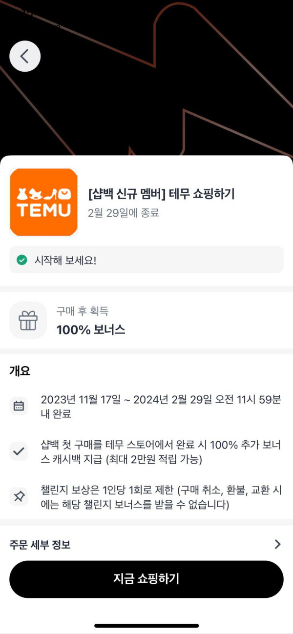The height and width of the screenshot is (634, 293).
Task: Select the title 테무 쇼핑하기
Action: pos(161,194)
